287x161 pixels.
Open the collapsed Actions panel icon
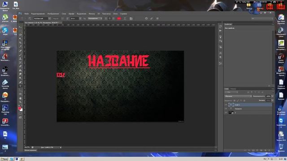tap(221, 31)
